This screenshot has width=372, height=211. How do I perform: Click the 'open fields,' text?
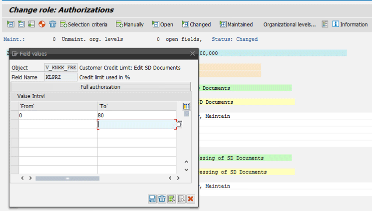click(x=184, y=39)
